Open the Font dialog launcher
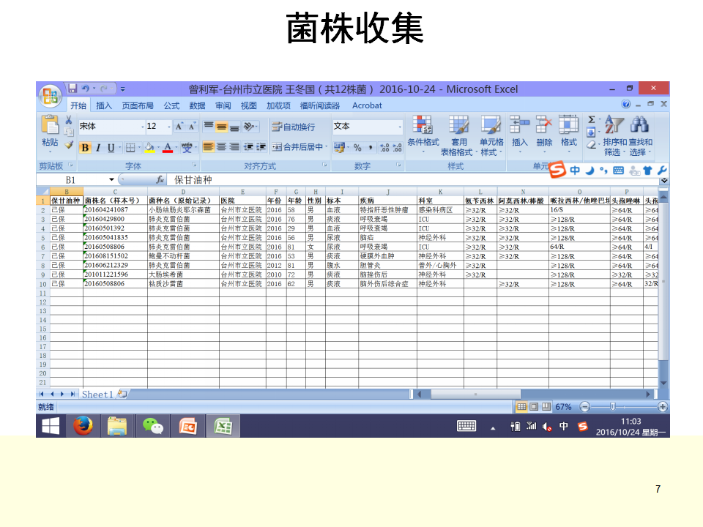 [194, 165]
